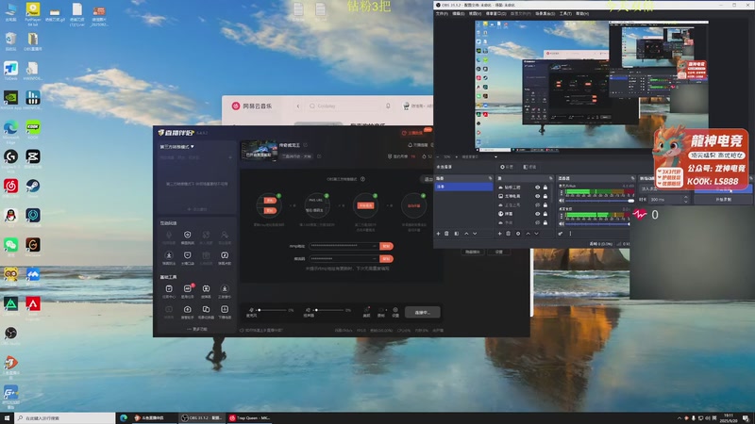Image resolution: width=755 pixels, height=424 pixels.
Task: Copy rtmp address with orange 复制 button
Action: [x=386, y=246]
